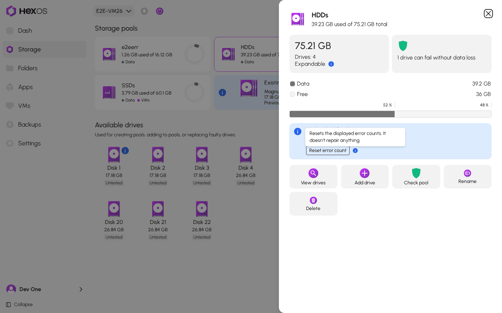502x313 pixels.
Task: Click the notifications bell icon
Action: click(144, 11)
